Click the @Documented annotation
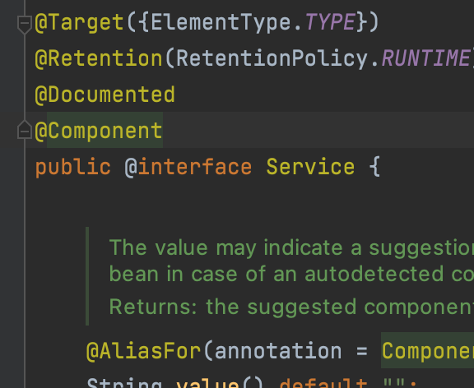This screenshot has height=388, width=474. (105, 95)
